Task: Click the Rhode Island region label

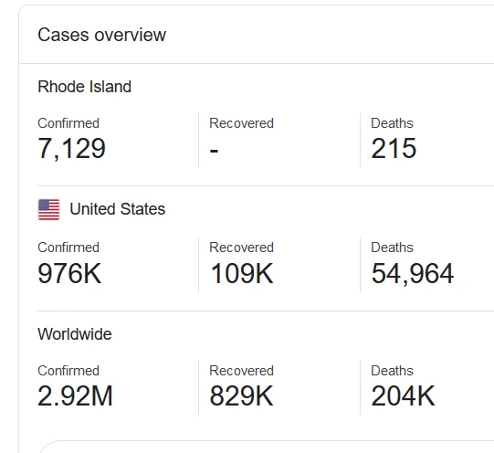Action: (84, 87)
